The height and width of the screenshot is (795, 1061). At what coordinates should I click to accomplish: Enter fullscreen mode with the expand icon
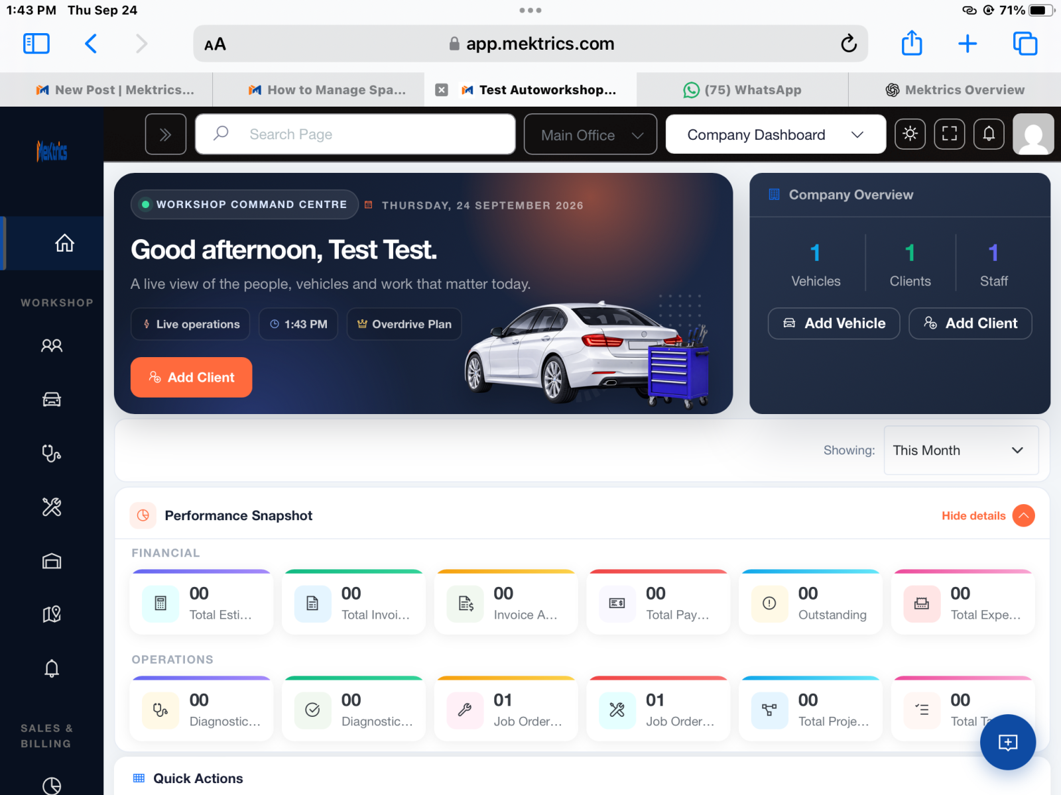tap(950, 134)
